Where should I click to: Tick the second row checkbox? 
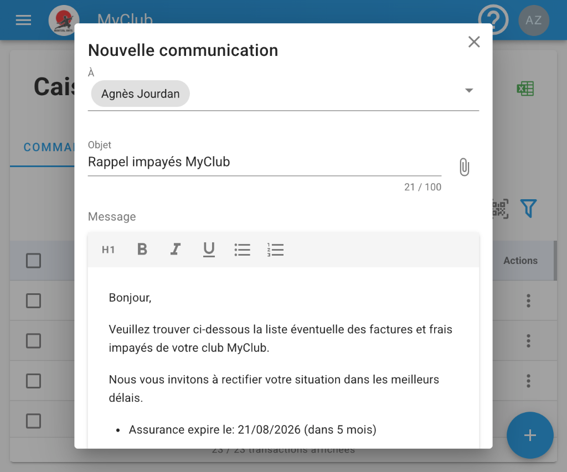(34, 341)
